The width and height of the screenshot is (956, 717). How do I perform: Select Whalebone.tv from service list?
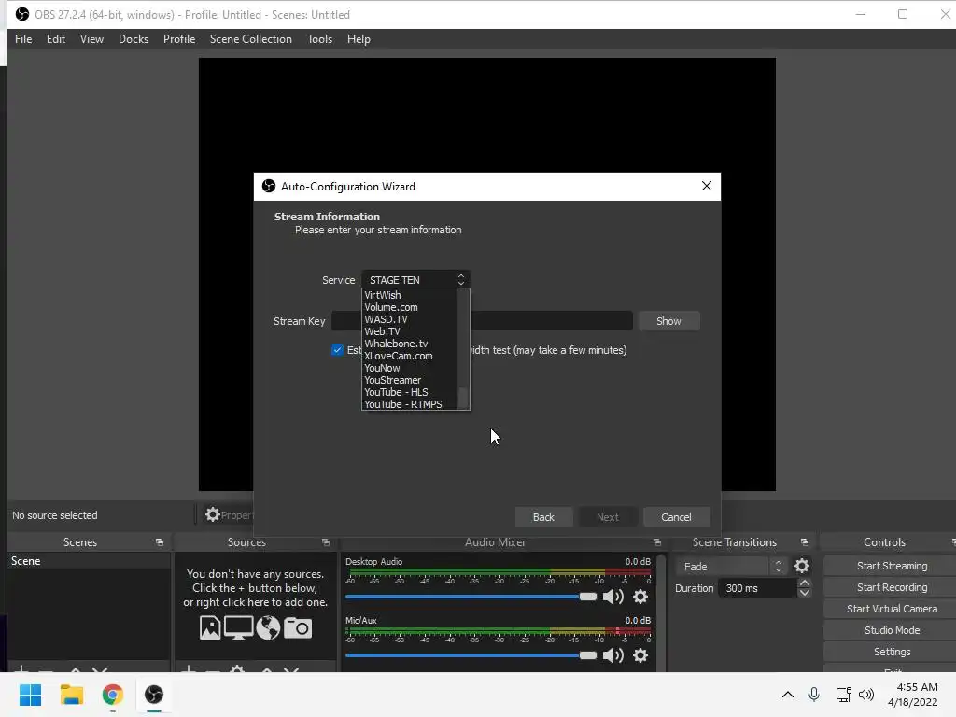click(x=409, y=344)
